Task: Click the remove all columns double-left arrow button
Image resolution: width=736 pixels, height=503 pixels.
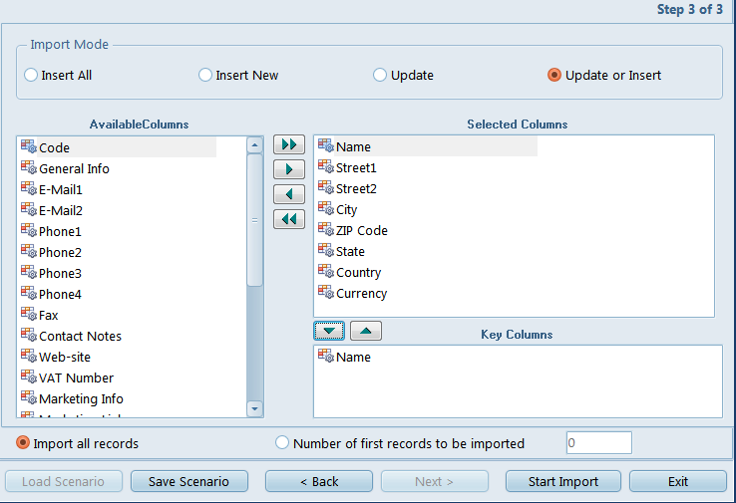Action: [x=288, y=219]
